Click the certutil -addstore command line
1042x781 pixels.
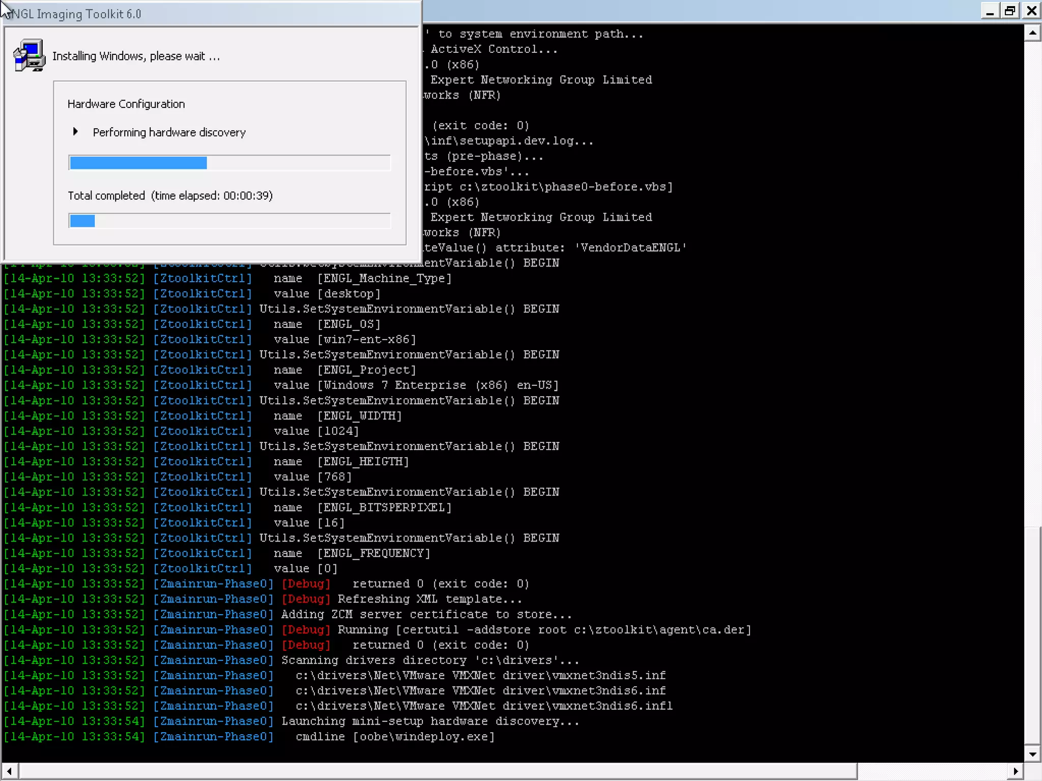click(x=544, y=629)
